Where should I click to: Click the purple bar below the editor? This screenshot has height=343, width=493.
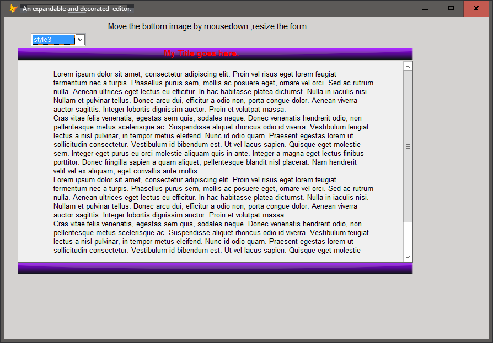point(215,269)
